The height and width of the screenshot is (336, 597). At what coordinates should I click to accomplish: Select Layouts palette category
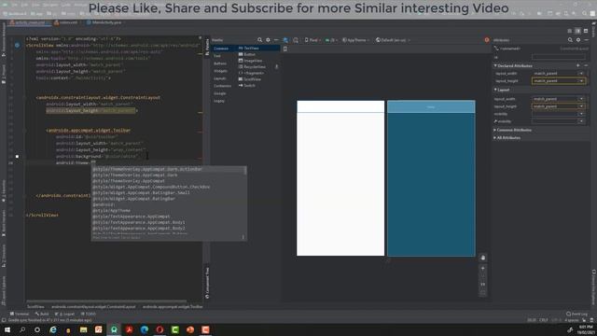coord(220,78)
